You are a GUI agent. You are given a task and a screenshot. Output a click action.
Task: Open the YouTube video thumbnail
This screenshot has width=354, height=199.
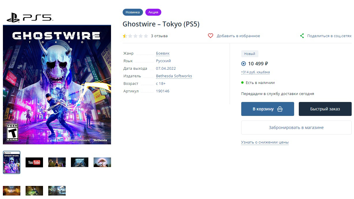click(34, 162)
